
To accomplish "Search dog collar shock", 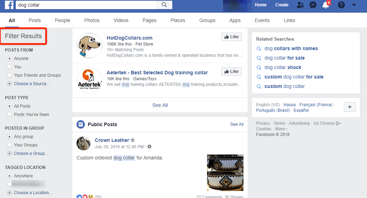I will 283,67.
